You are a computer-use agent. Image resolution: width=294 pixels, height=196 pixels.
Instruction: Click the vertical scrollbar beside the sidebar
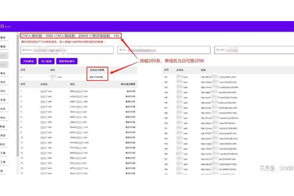coord(17,122)
